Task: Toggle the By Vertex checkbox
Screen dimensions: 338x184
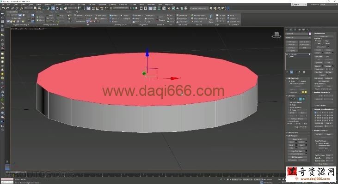Action: click(x=289, y=105)
